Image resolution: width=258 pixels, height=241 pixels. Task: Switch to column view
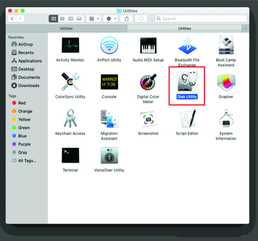click(x=71, y=19)
